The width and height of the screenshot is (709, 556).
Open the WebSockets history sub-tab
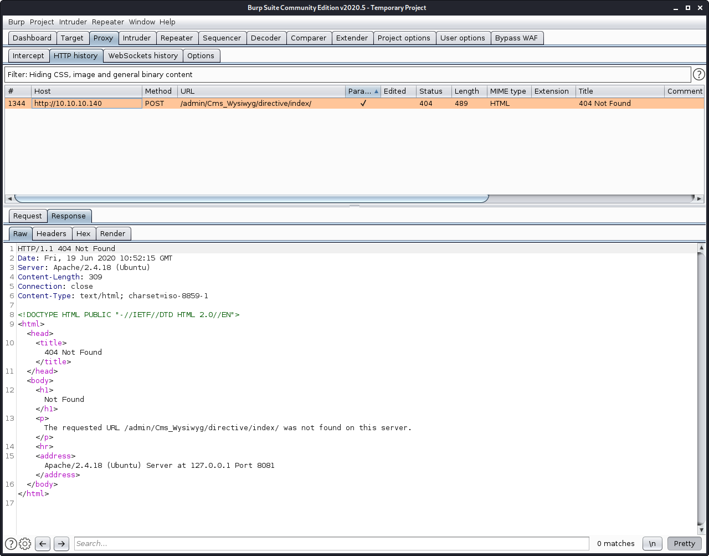click(x=143, y=56)
